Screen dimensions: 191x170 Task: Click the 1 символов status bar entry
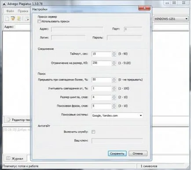[149, 166]
